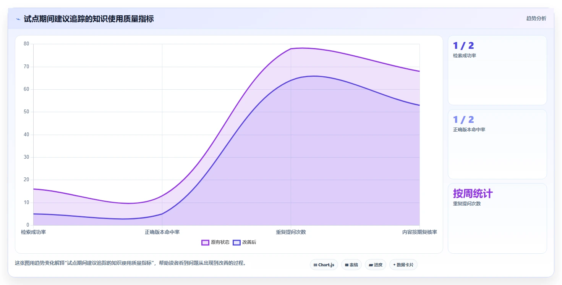The width and height of the screenshot is (562, 285).
Task: Select the Chart.js pill button
Action: click(324, 265)
